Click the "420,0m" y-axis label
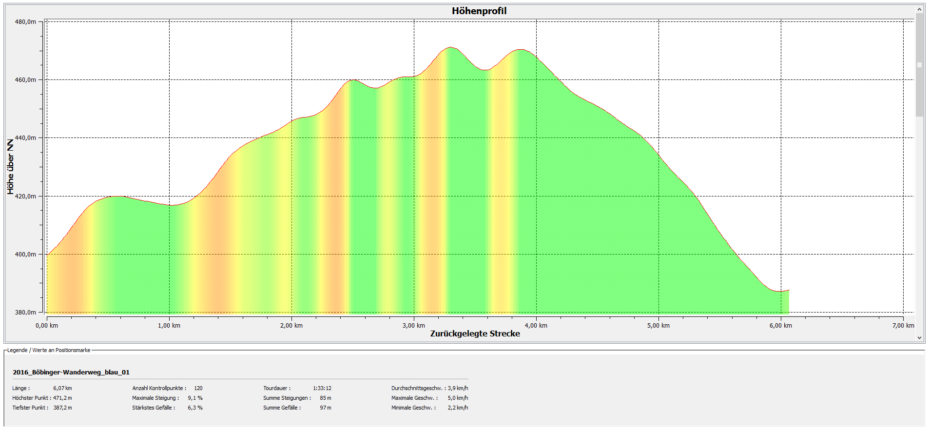Image resolution: width=929 pixels, height=431 pixels. coord(25,196)
